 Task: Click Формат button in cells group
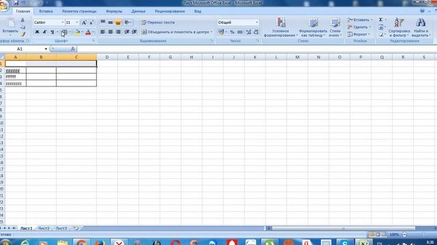[x=358, y=35]
